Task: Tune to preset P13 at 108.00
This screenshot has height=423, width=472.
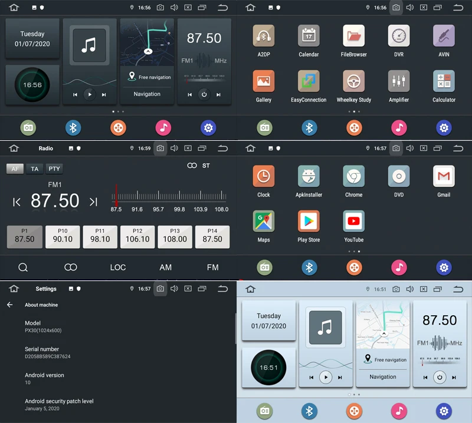Action: 175,237
